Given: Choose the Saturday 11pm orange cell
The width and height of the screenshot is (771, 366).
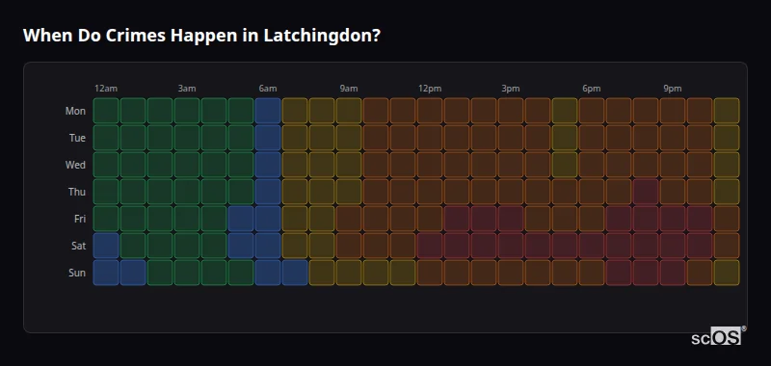Looking at the screenshot, I should click(727, 246).
